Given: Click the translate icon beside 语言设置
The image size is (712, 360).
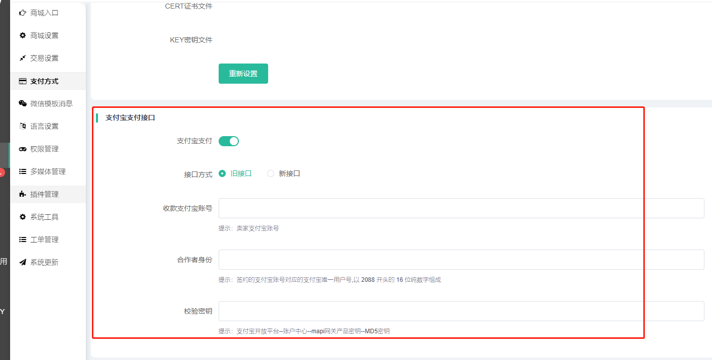Looking at the screenshot, I should point(22,126).
